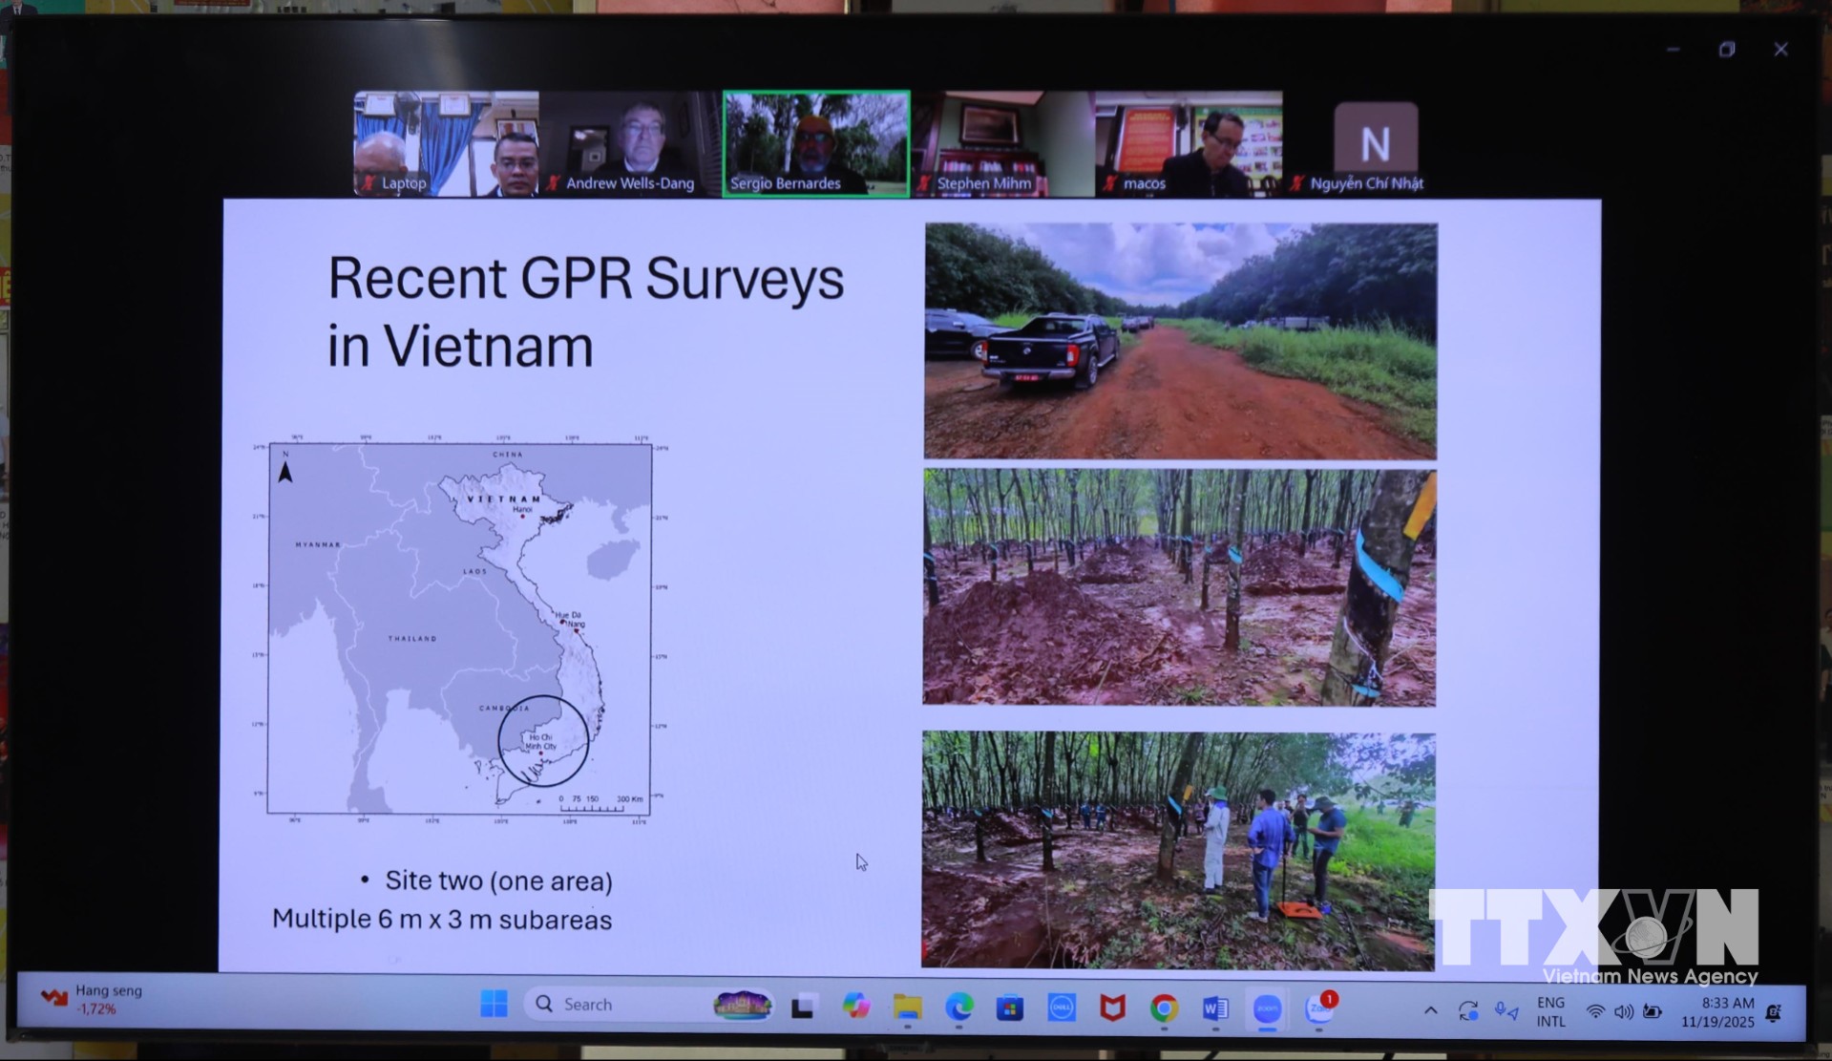Open McAfee antivirus from taskbar

click(1113, 1008)
